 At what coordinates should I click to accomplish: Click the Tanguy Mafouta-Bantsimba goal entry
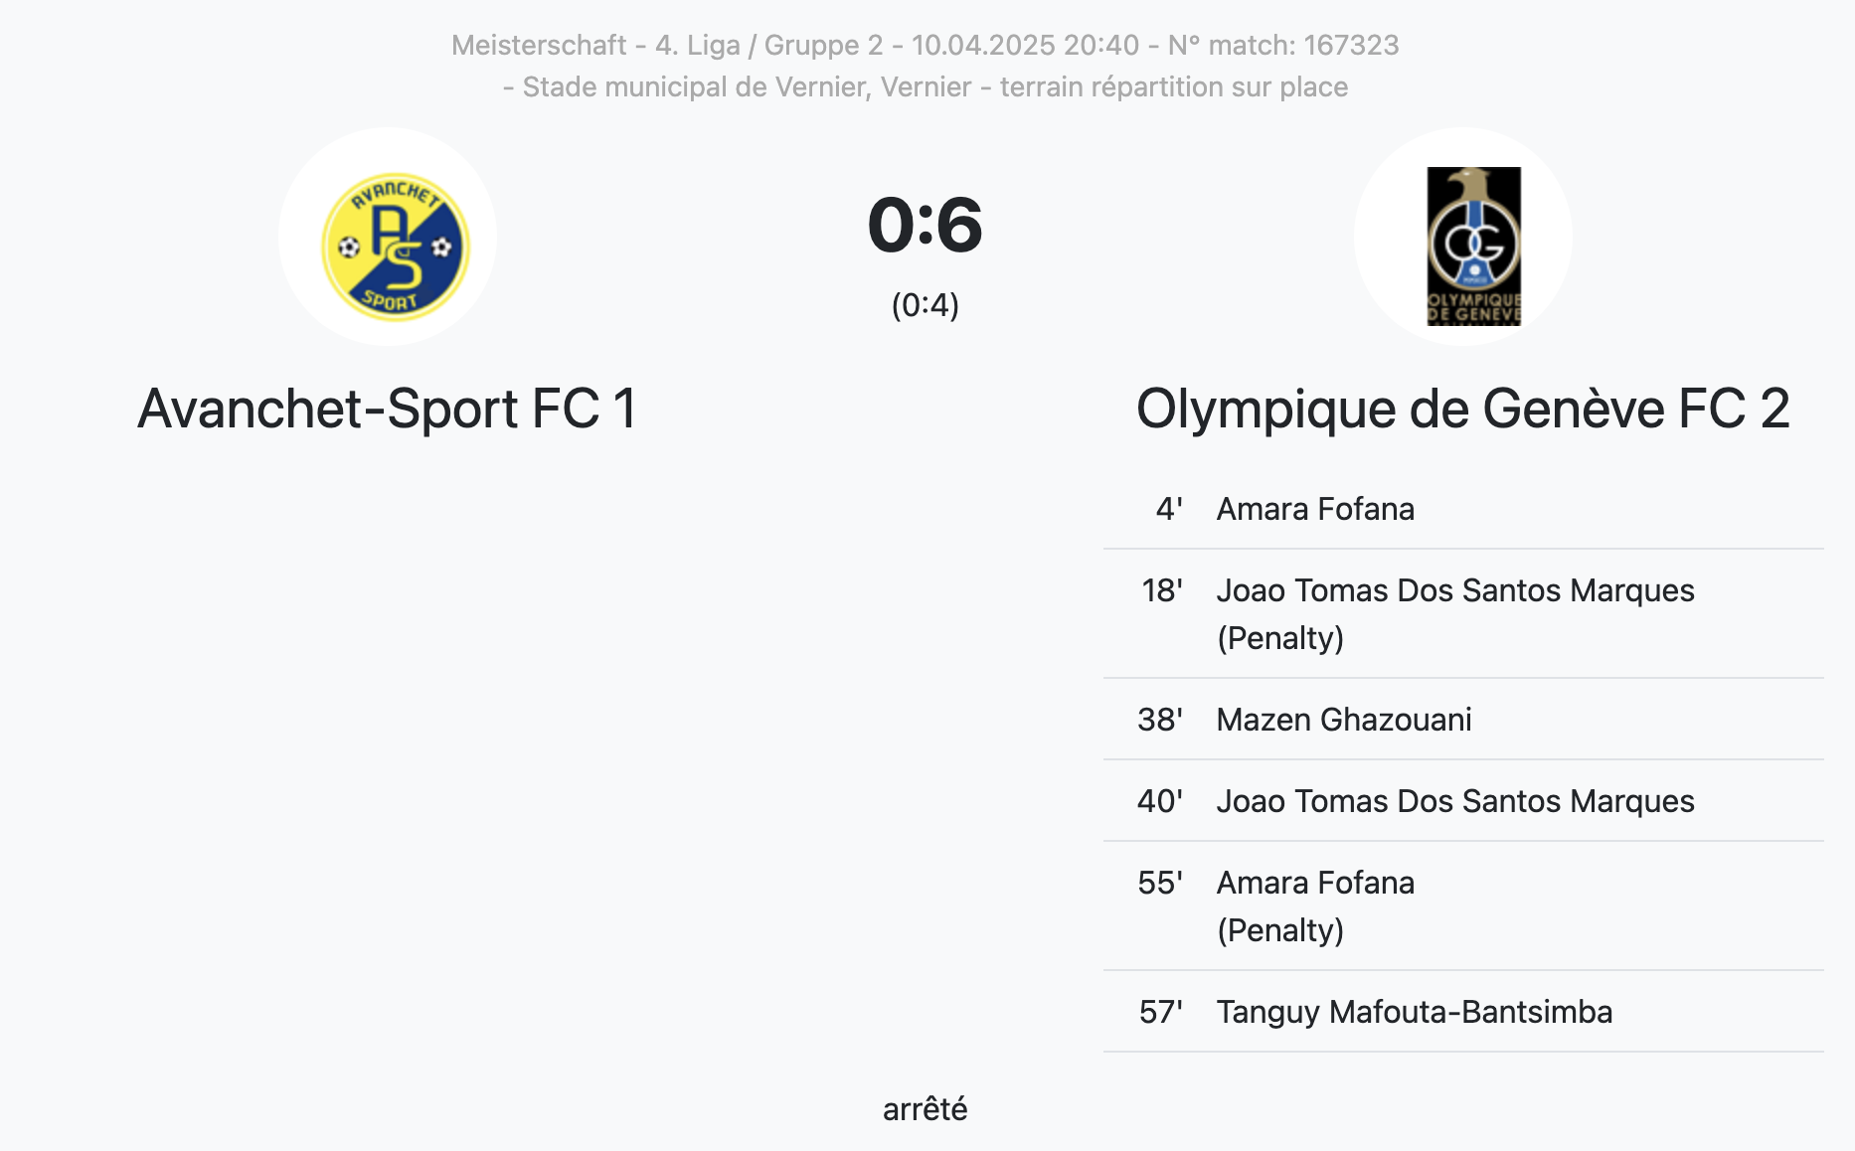click(1414, 1012)
